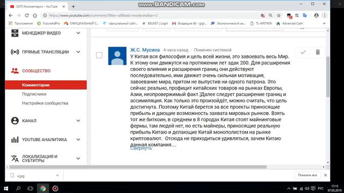Open a new browser tab

(x=73, y=7)
